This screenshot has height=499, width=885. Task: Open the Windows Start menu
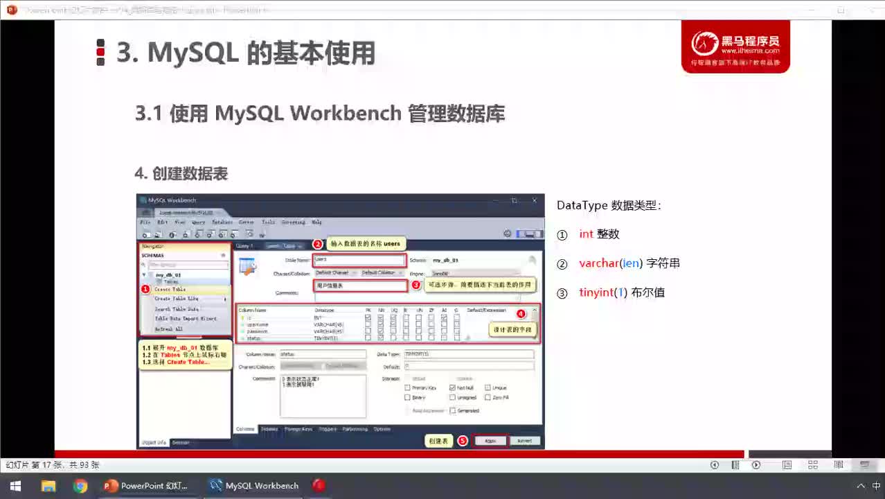(x=15, y=486)
